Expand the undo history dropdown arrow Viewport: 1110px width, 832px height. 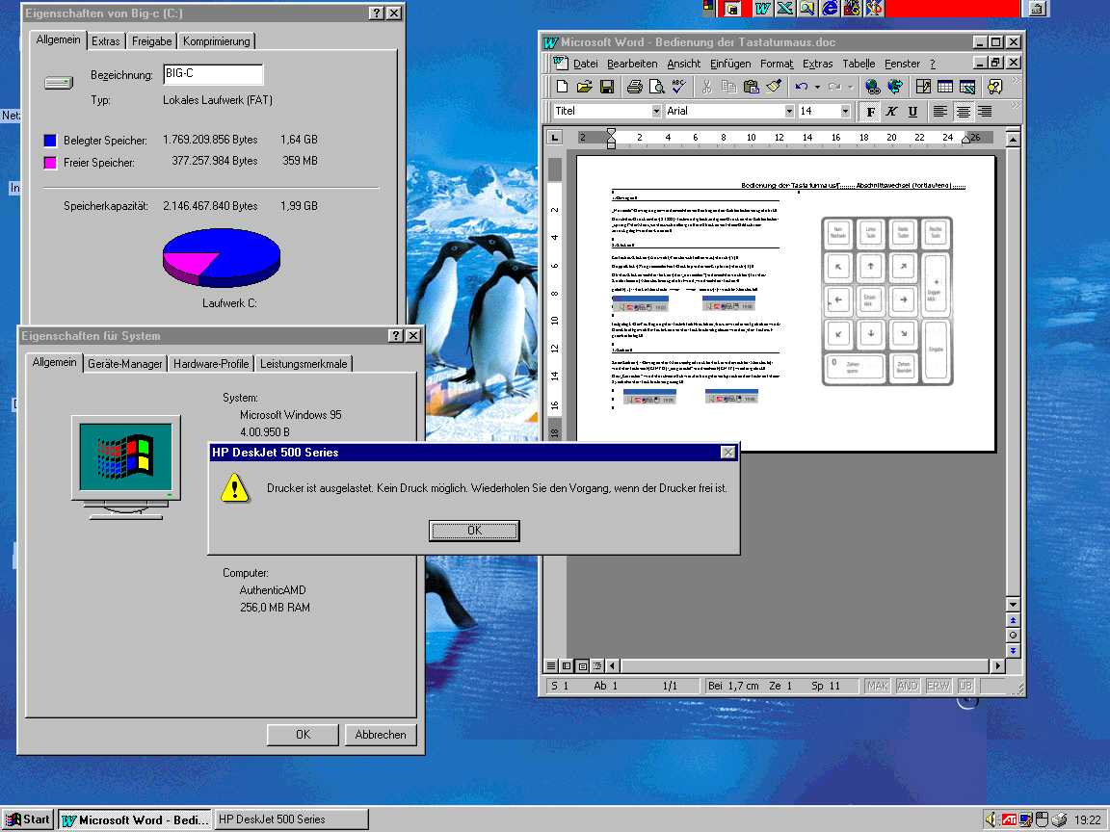[818, 87]
